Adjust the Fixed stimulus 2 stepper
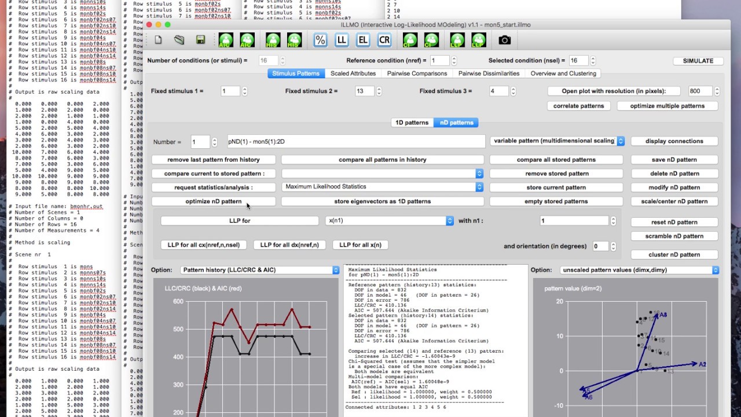Image resolution: width=741 pixels, height=417 pixels. pyautogui.click(x=379, y=92)
